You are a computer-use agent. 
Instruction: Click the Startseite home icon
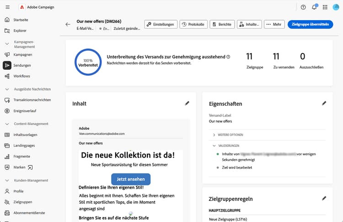(x=7, y=20)
